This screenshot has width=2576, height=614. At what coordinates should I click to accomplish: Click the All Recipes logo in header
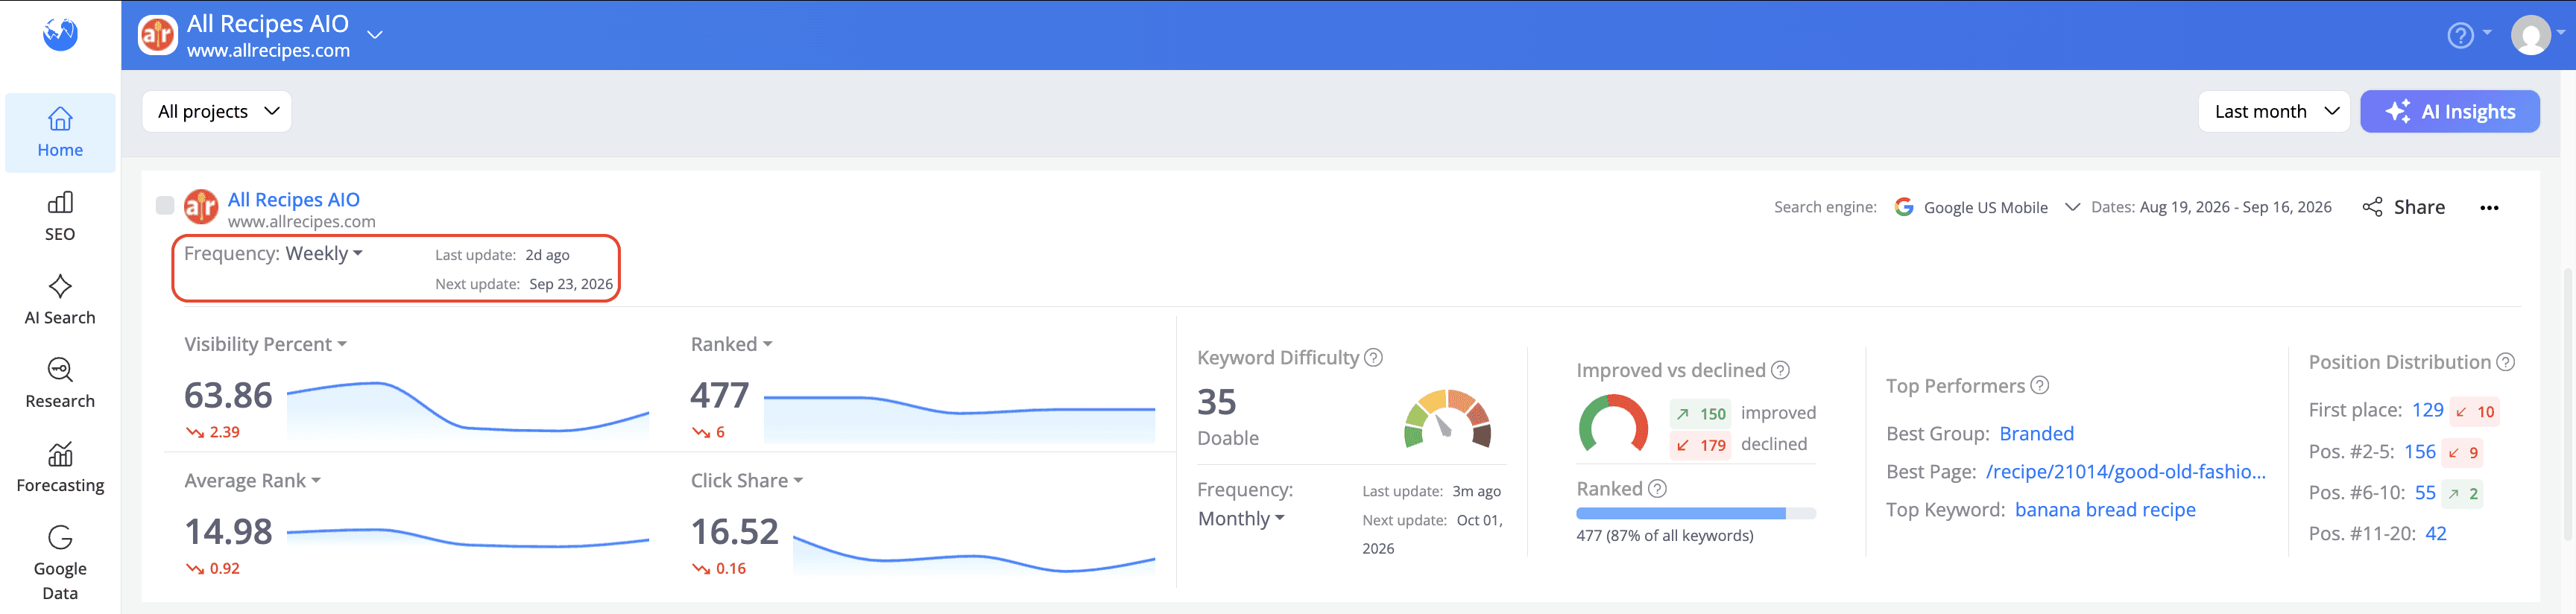[158, 35]
